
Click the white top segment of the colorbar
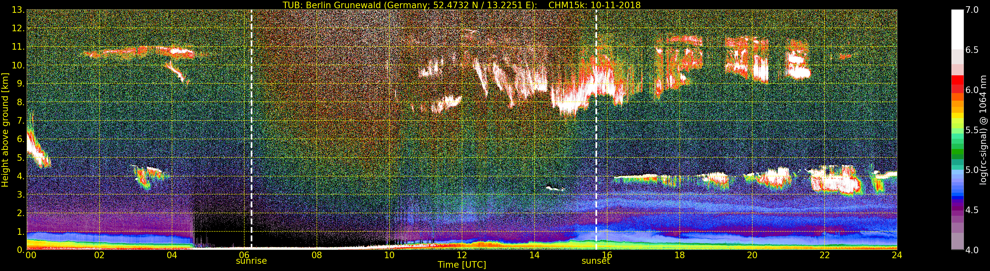(957, 30)
